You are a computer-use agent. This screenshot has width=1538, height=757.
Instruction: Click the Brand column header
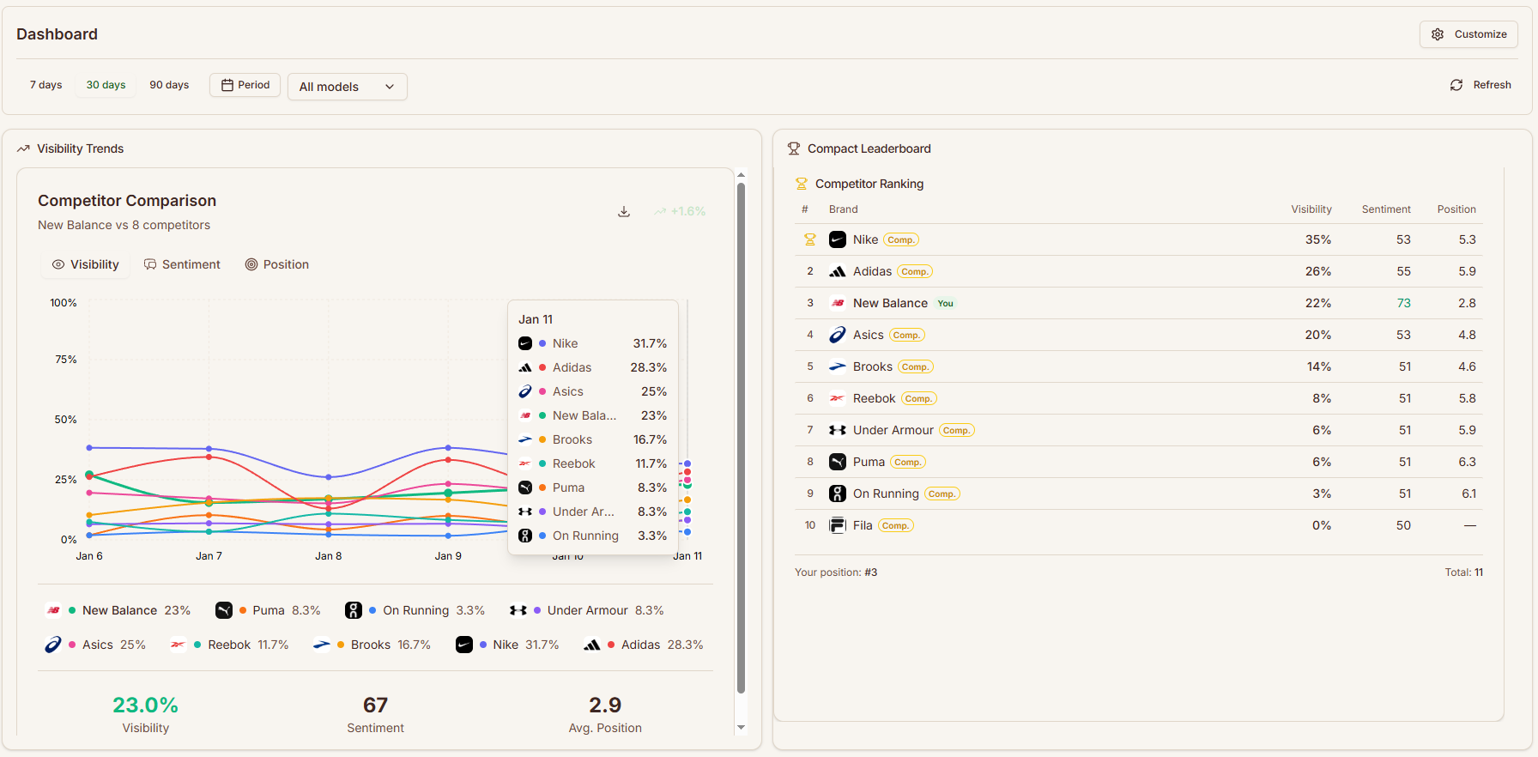coord(843,209)
